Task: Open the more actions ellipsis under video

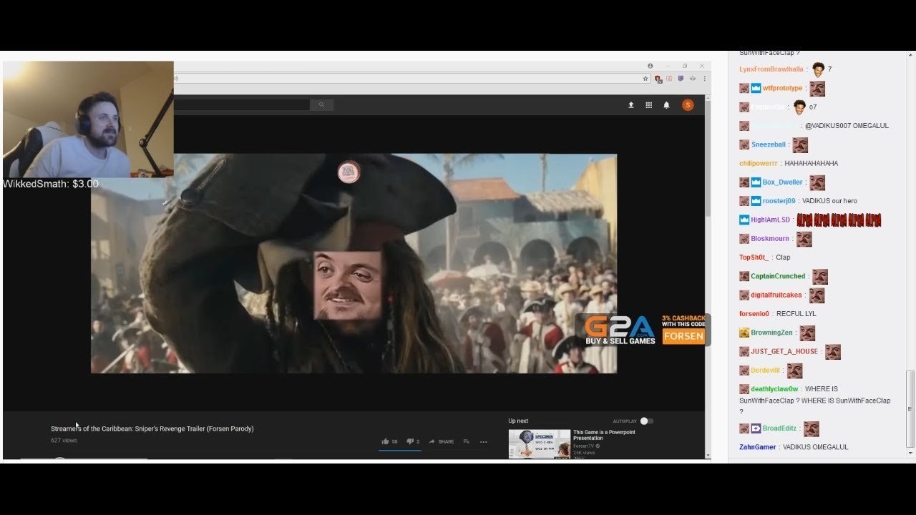Action: coord(483,441)
